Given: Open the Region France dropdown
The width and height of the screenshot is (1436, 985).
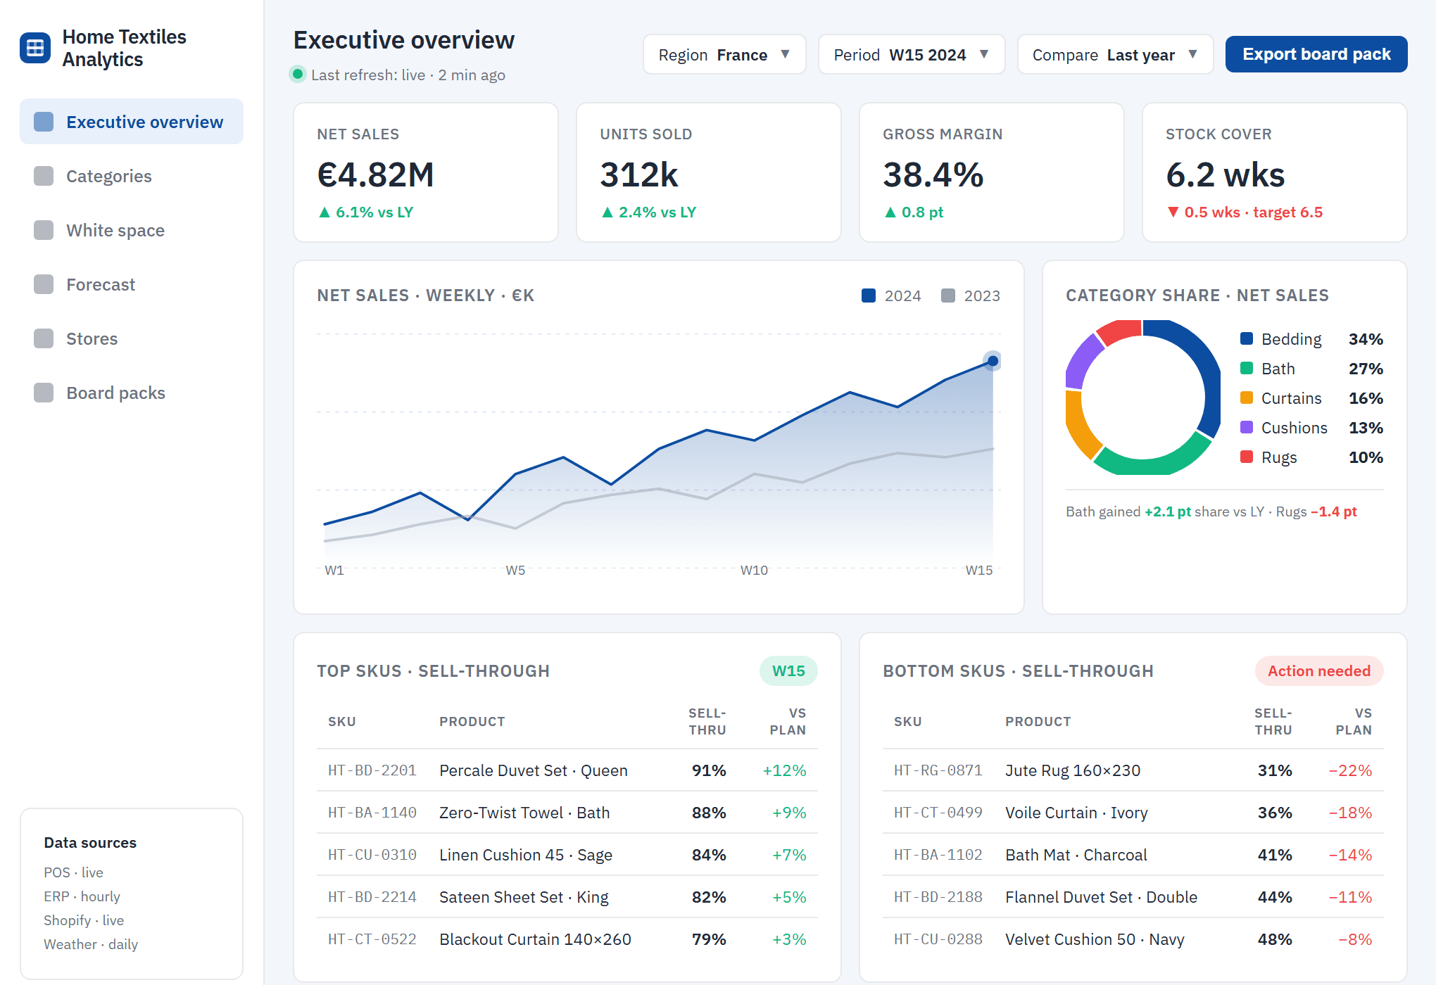Looking at the screenshot, I should (x=724, y=54).
